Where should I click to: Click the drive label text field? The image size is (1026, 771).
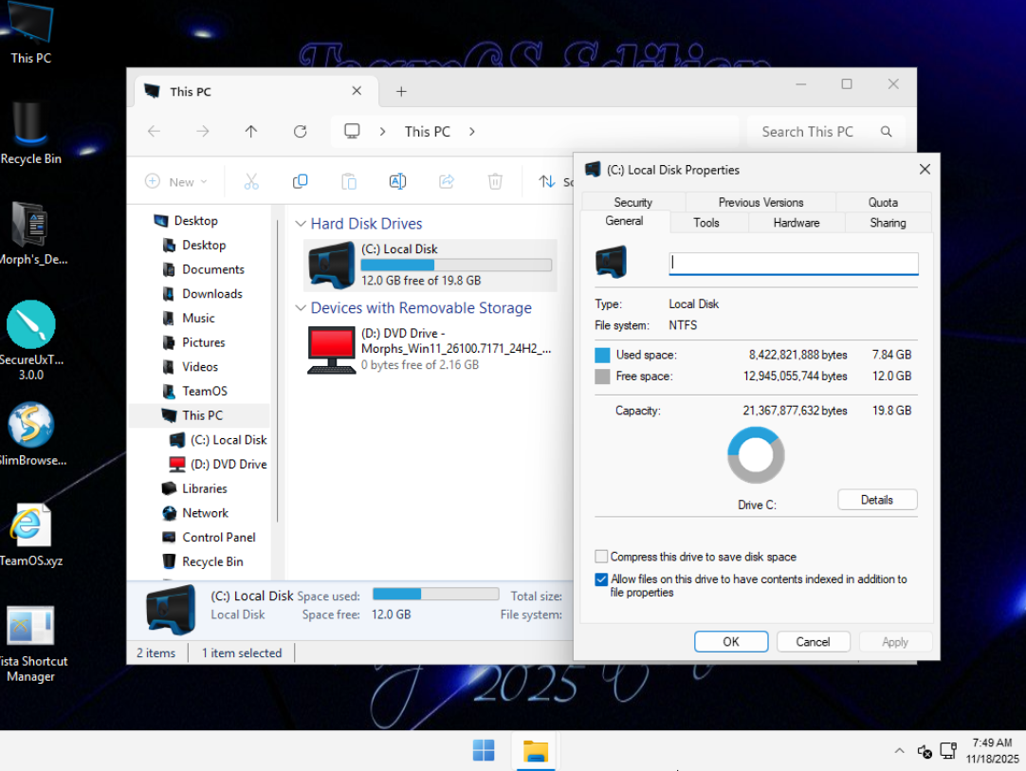pos(793,263)
